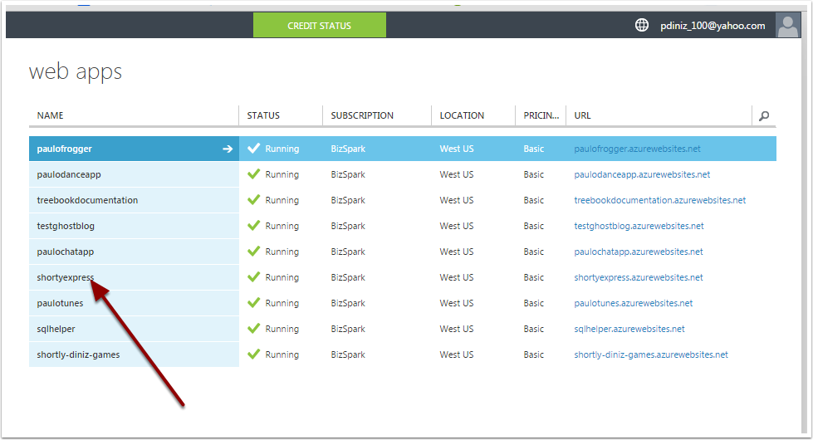Open paulotunes.azurewebsites.net link
The width and height of the screenshot is (813, 440).
coord(633,303)
